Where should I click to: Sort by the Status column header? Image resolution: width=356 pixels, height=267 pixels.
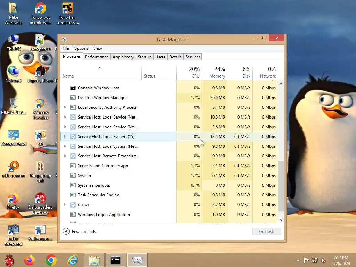point(159,73)
